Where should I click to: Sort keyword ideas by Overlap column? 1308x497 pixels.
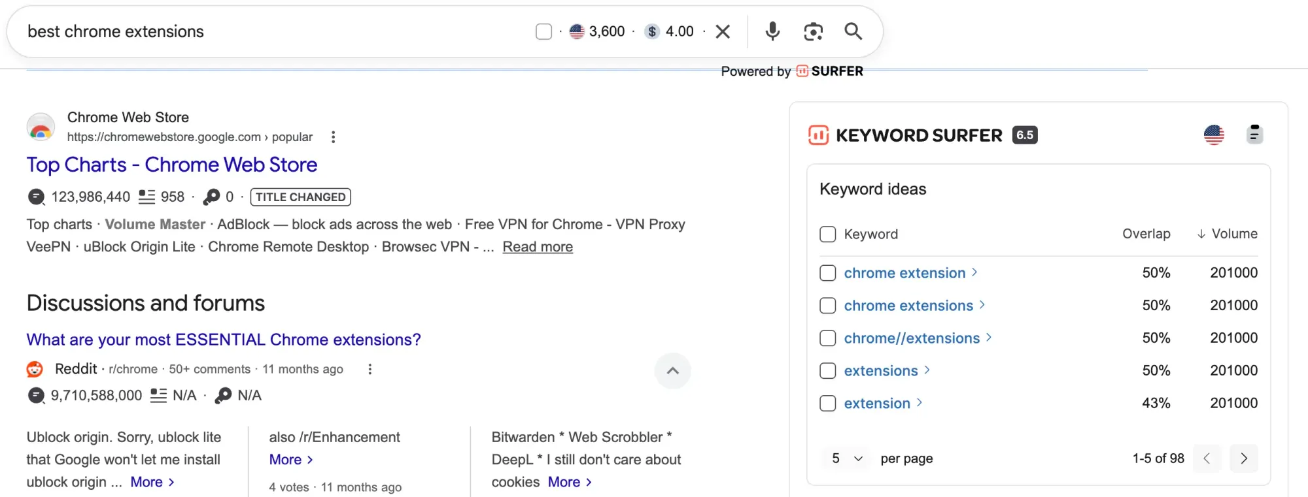pyautogui.click(x=1146, y=234)
